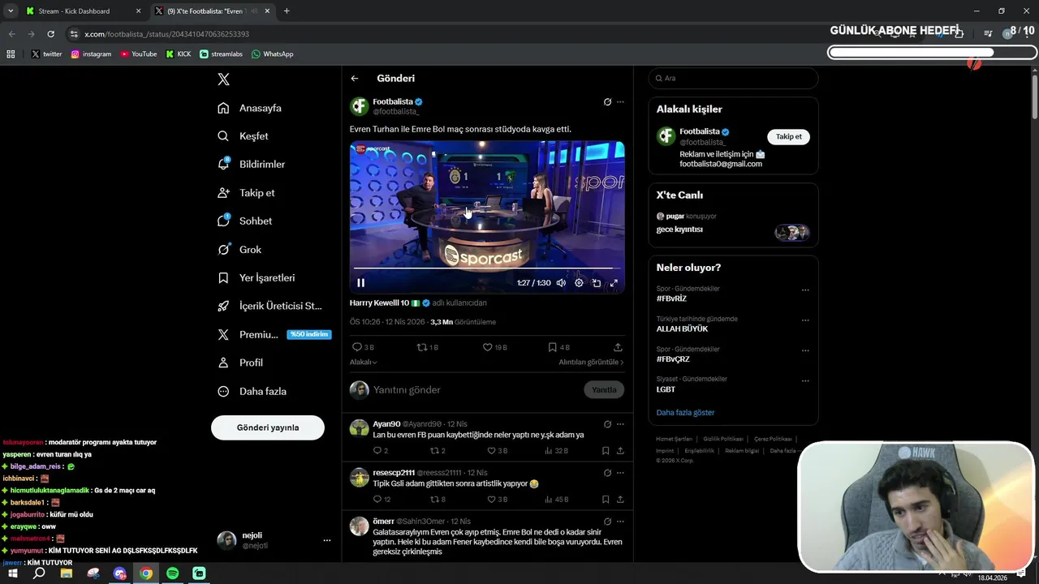Open Alıntıları görüntüle link
Image resolution: width=1039 pixels, height=584 pixels.
point(591,363)
